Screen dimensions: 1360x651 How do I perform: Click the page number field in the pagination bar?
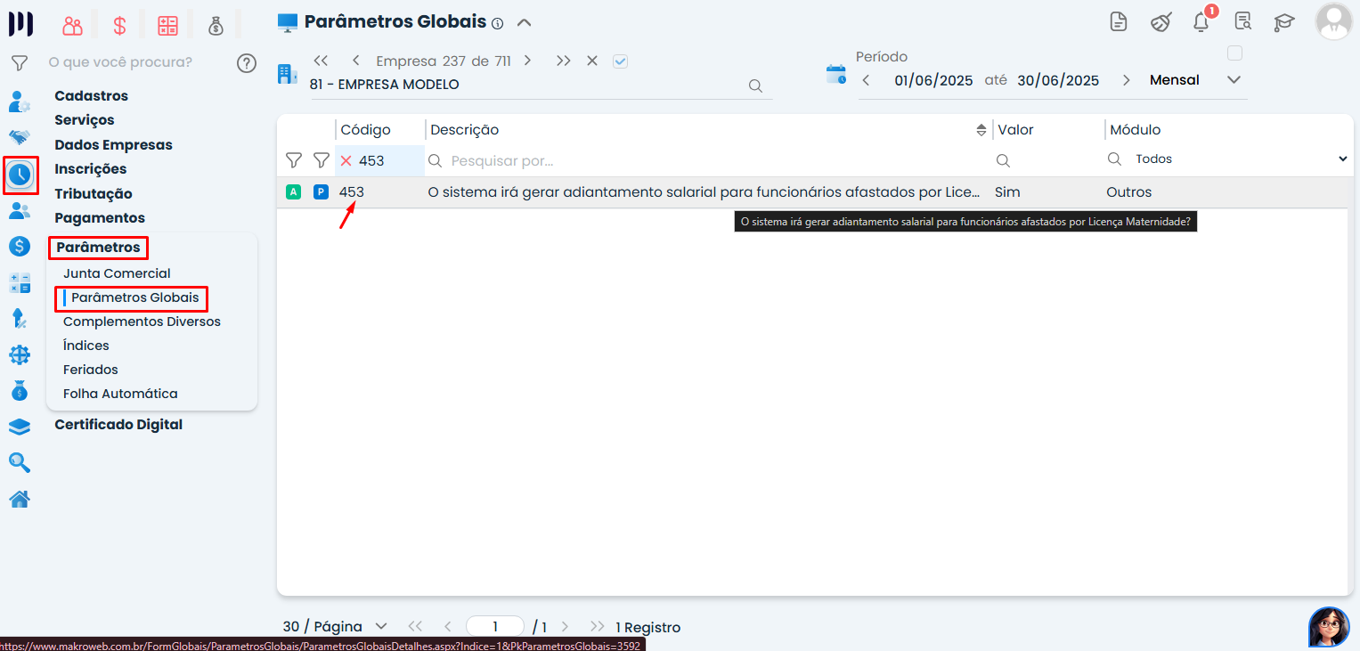pos(495,627)
